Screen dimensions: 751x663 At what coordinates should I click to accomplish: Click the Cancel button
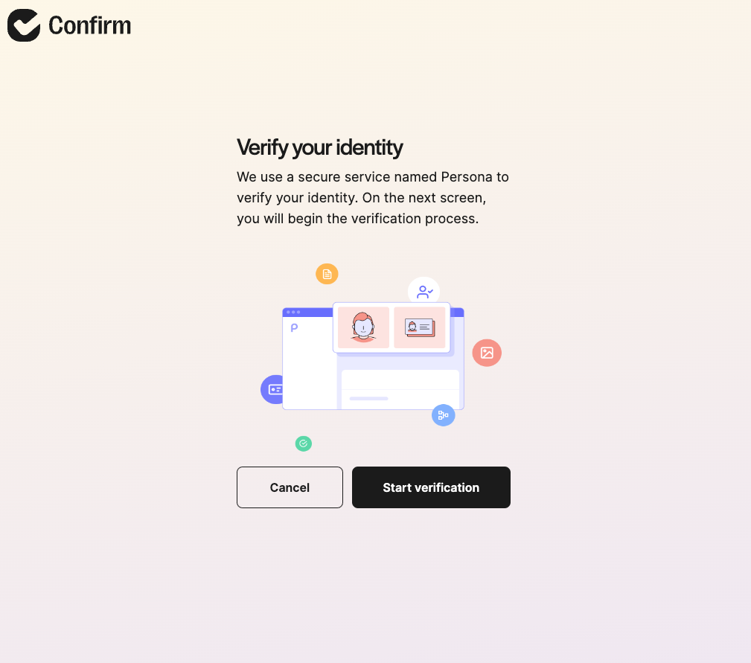290,487
